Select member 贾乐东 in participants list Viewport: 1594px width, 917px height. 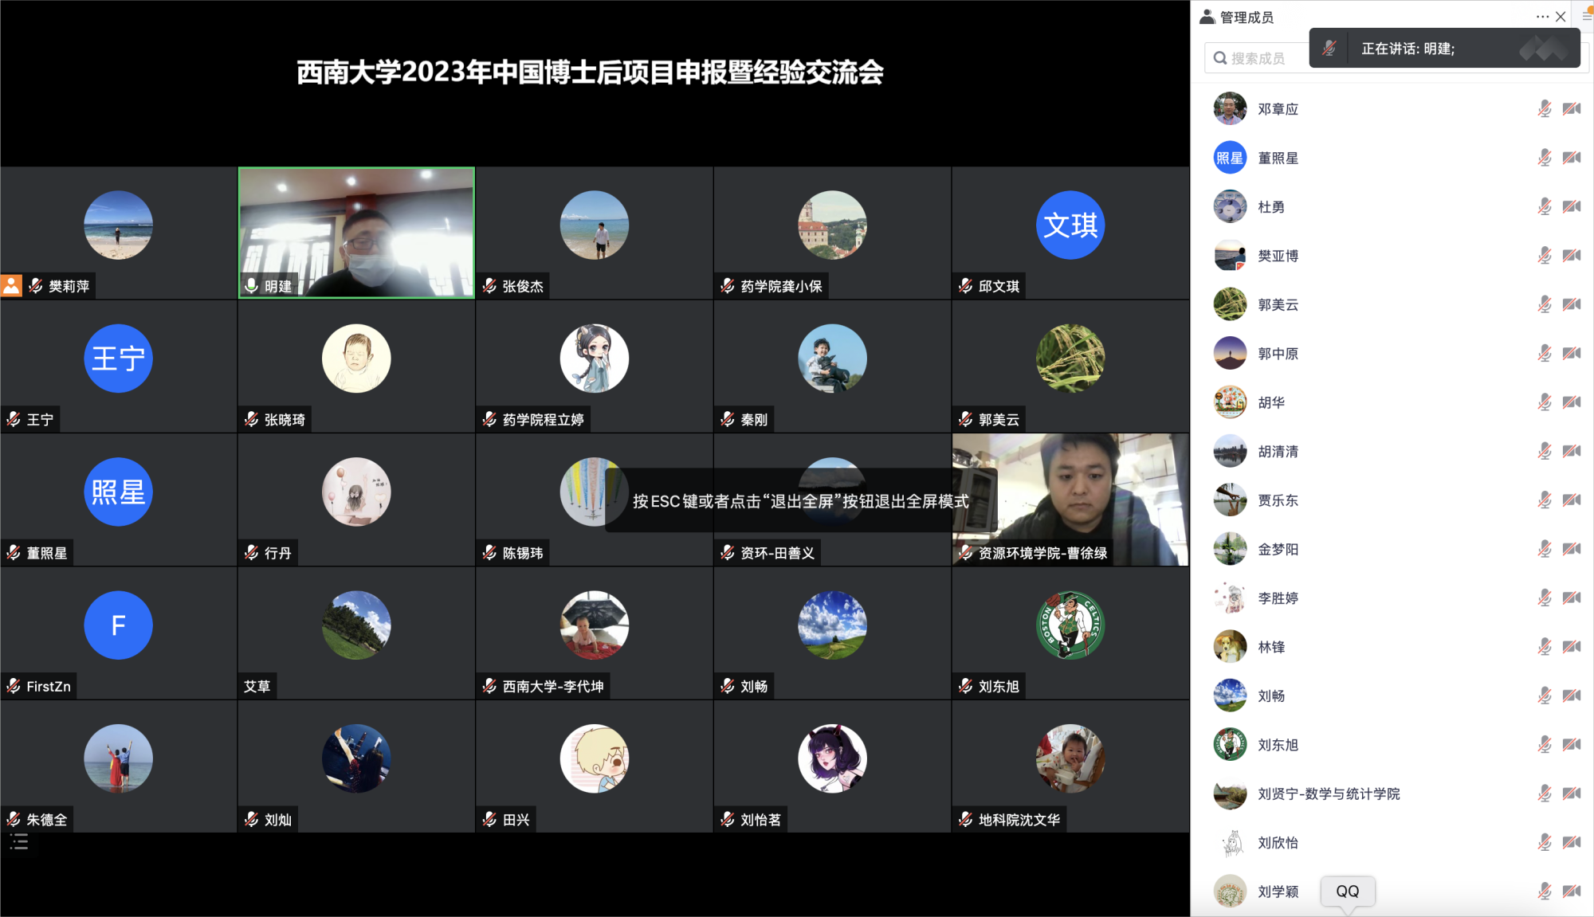point(1278,500)
